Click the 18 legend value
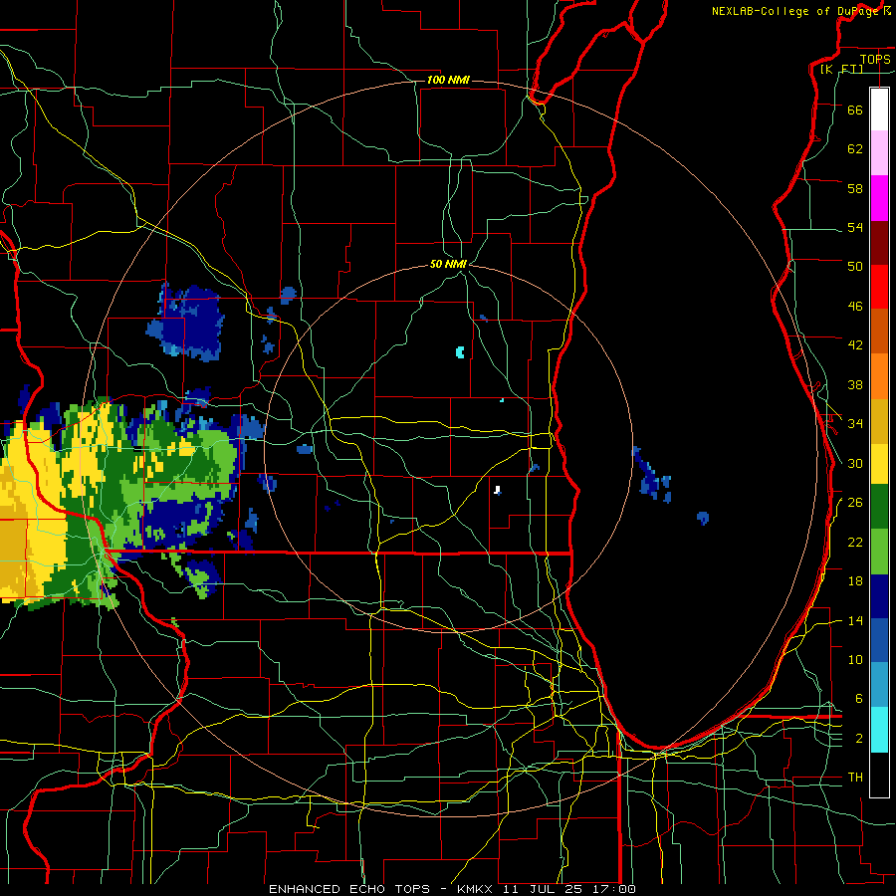 tap(855, 581)
